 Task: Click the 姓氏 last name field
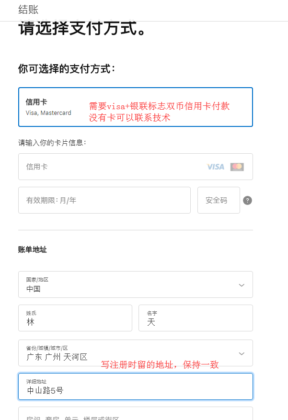click(75, 318)
